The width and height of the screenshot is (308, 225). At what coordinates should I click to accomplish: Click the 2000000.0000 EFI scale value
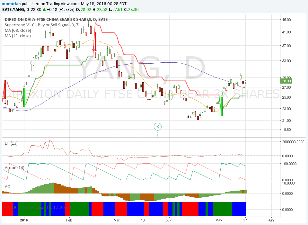coord(293,142)
